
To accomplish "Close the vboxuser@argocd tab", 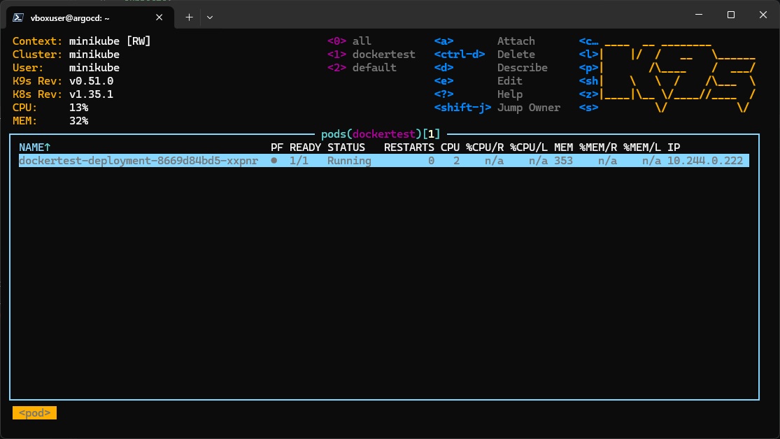I will pos(159,17).
